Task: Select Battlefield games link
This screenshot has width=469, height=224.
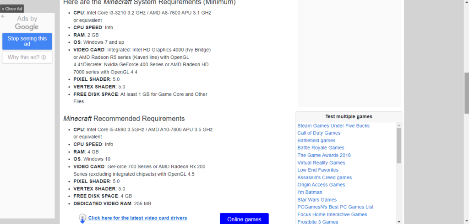Action: pos(316,141)
